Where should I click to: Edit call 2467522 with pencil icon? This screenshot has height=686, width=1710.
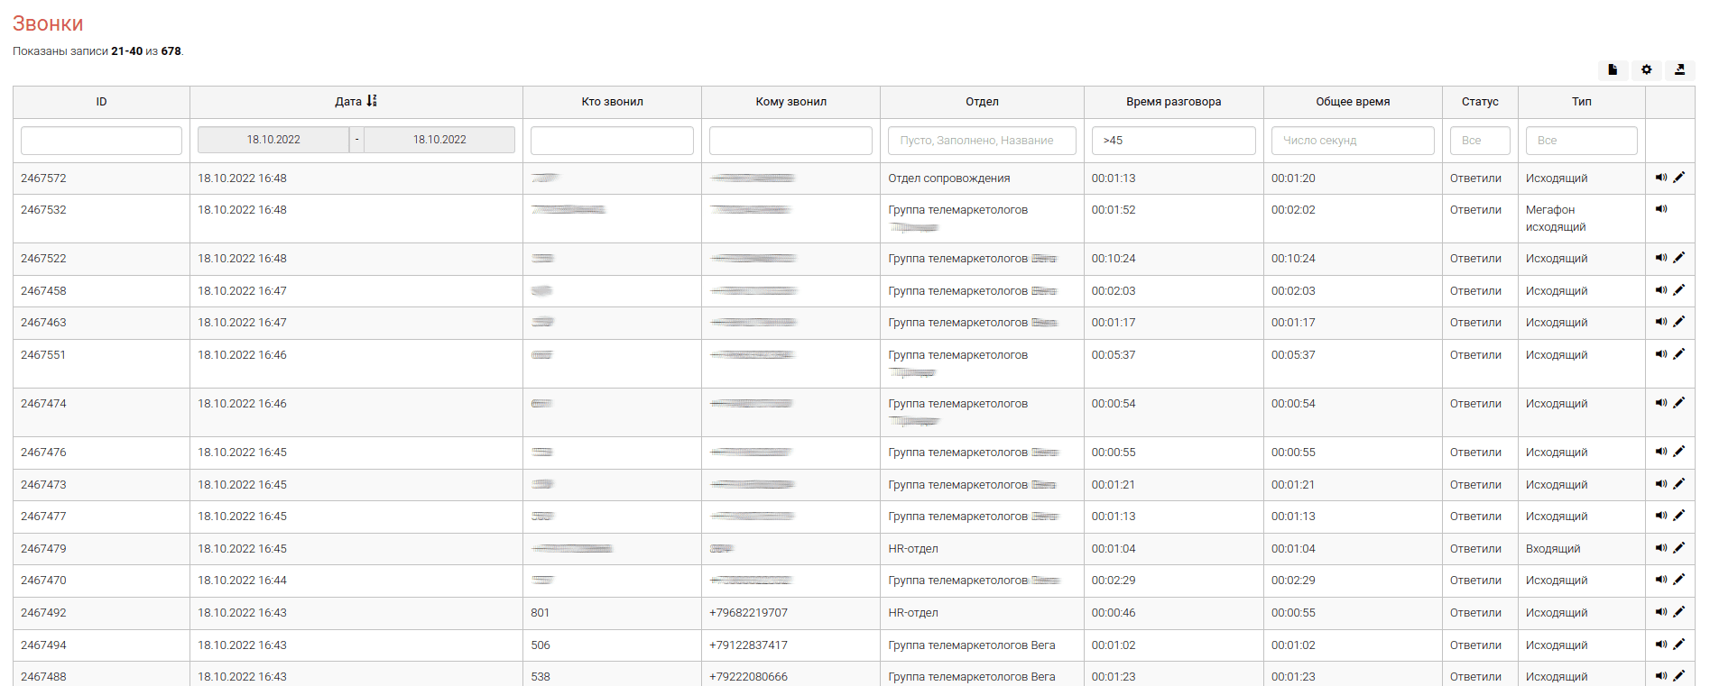pos(1679,258)
